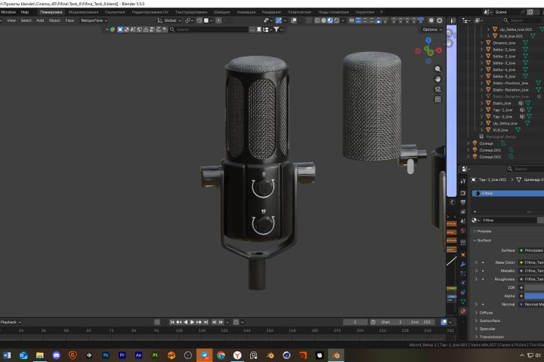Expand the Dinamic_low tree item

[482, 43]
